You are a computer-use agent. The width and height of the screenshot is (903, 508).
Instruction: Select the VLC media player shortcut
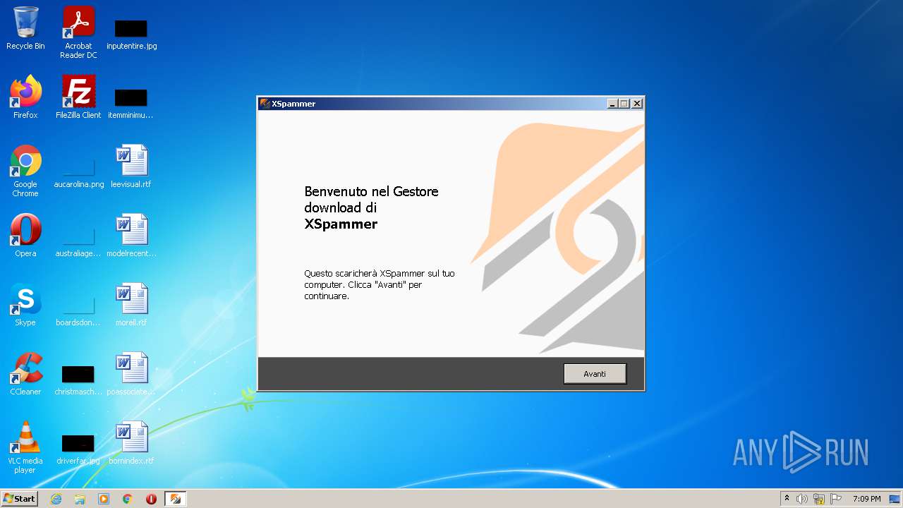click(x=25, y=447)
